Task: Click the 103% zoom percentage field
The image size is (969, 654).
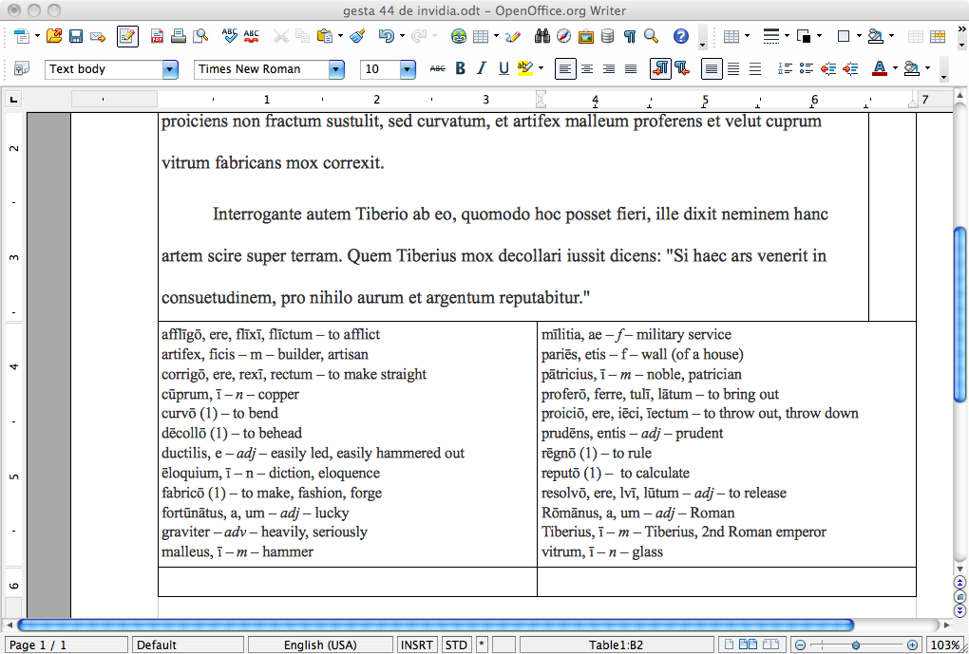Action: pyautogui.click(x=943, y=645)
